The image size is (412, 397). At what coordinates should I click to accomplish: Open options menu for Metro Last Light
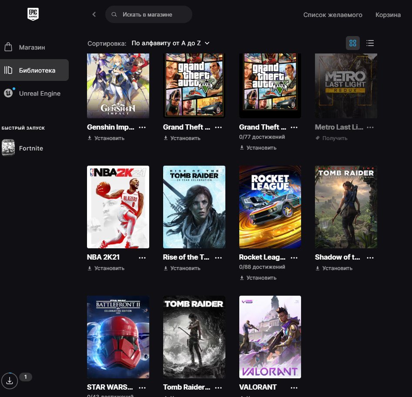[x=370, y=127]
